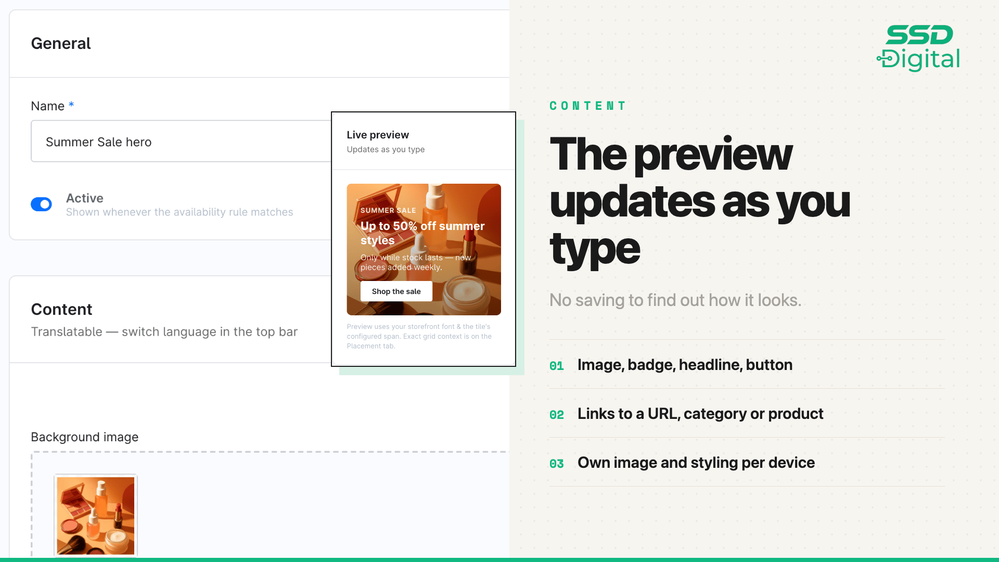Open the background image thumbnail
The image size is (999, 562).
pyautogui.click(x=96, y=515)
